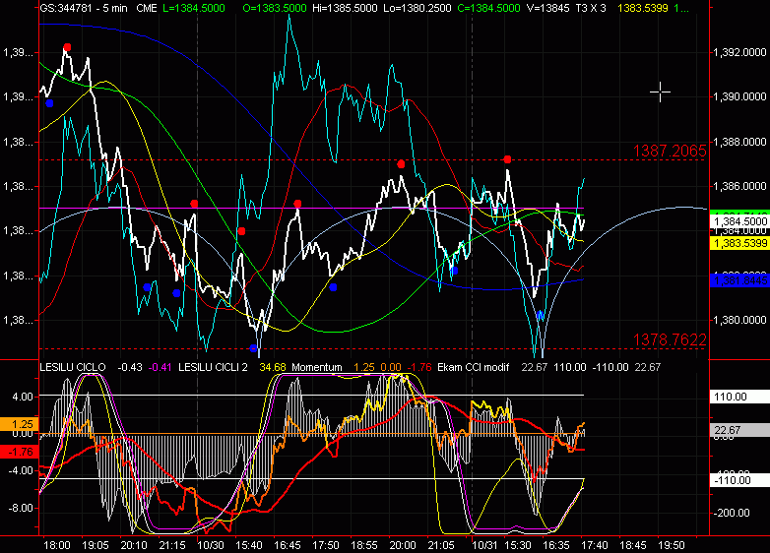This screenshot has width=770, height=553.
Task: Click the 10/30 date on time axis
Action: coord(212,544)
